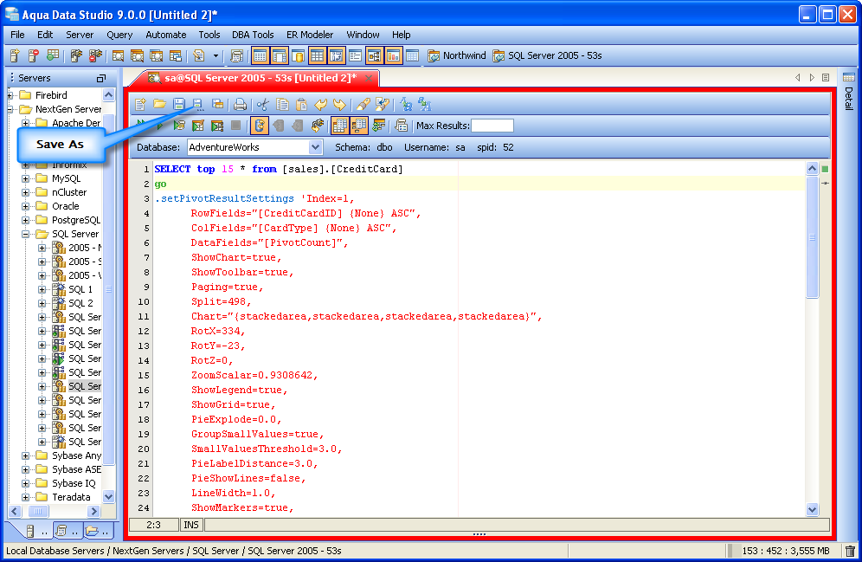Redo with the right yellow arrow

click(x=339, y=104)
